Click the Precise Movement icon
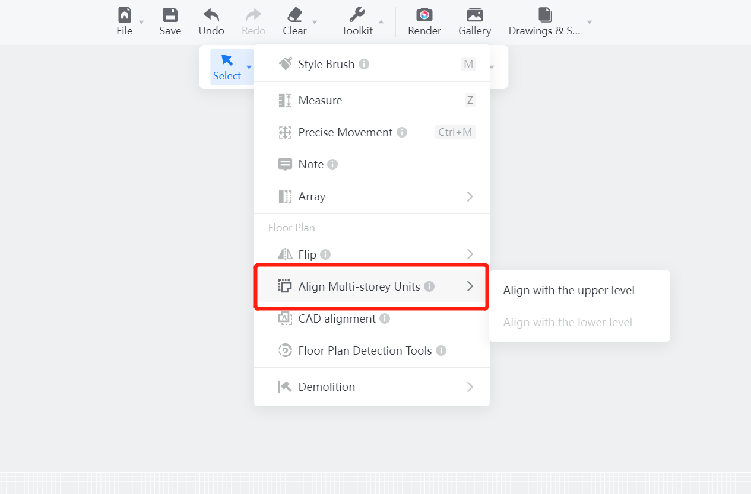 pyautogui.click(x=285, y=132)
